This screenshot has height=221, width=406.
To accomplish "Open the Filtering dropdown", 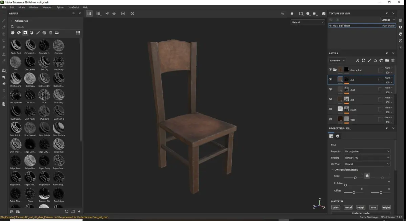I will (367, 158).
